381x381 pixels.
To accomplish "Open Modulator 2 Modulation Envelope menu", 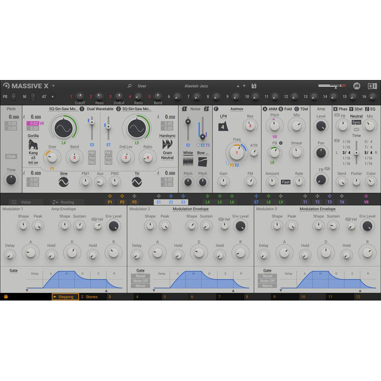I will [x=190, y=209].
